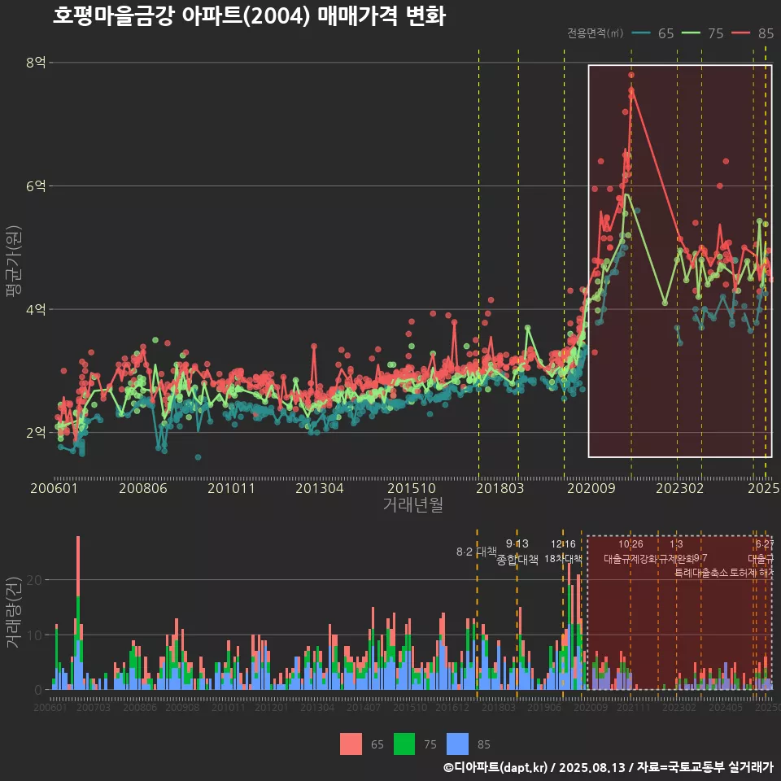Click the 1·3 규제완화 policy annotation
Image resolution: width=781 pixels, height=781 pixels.
point(676,552)
